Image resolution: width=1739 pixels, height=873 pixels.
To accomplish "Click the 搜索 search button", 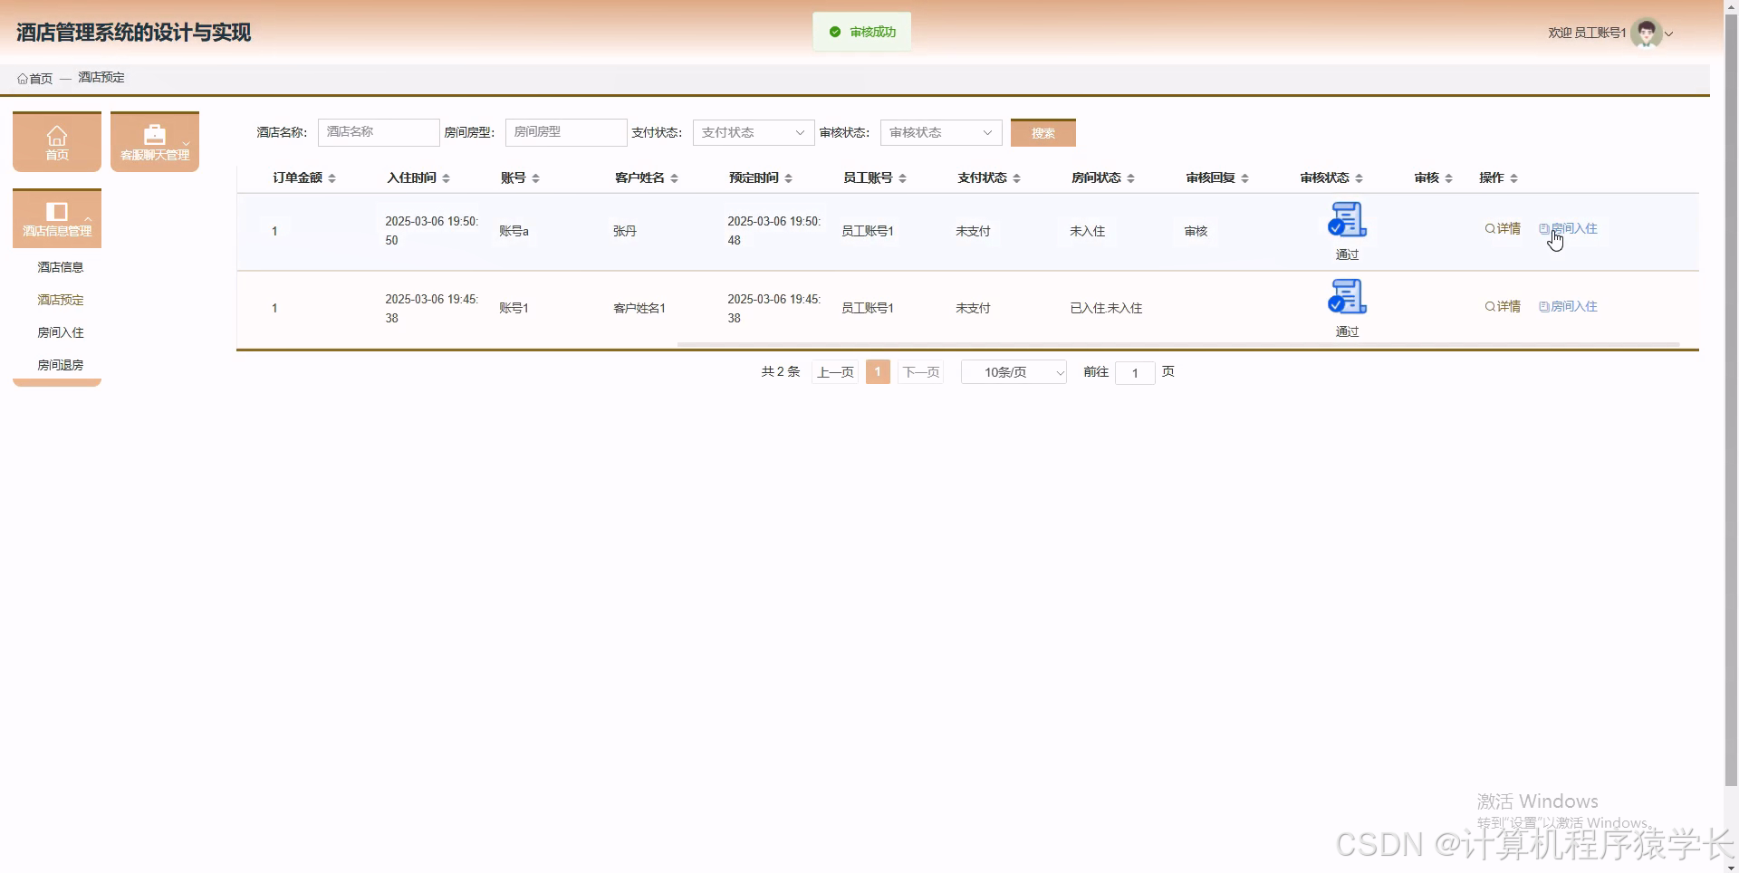I will (x=1042, y=132).
